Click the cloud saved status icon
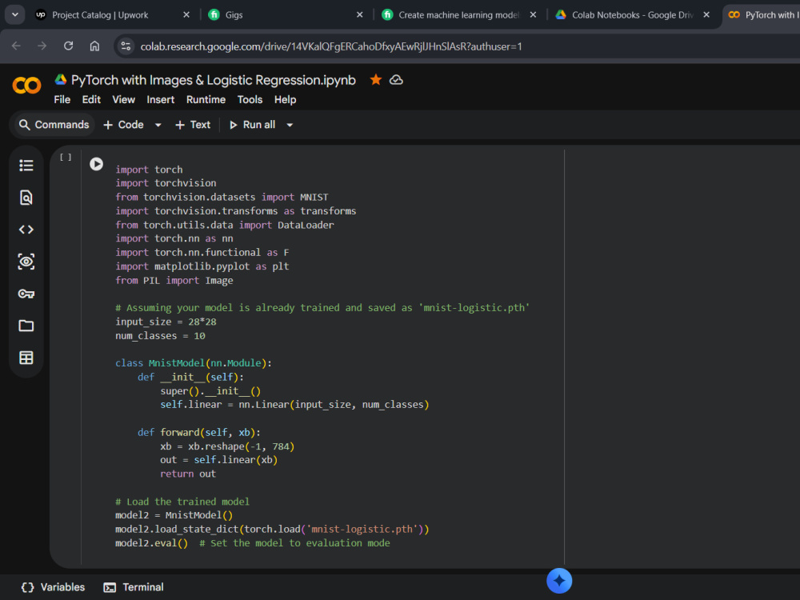The height and width of the screenshot is (600, 800). tap(397, 80)
